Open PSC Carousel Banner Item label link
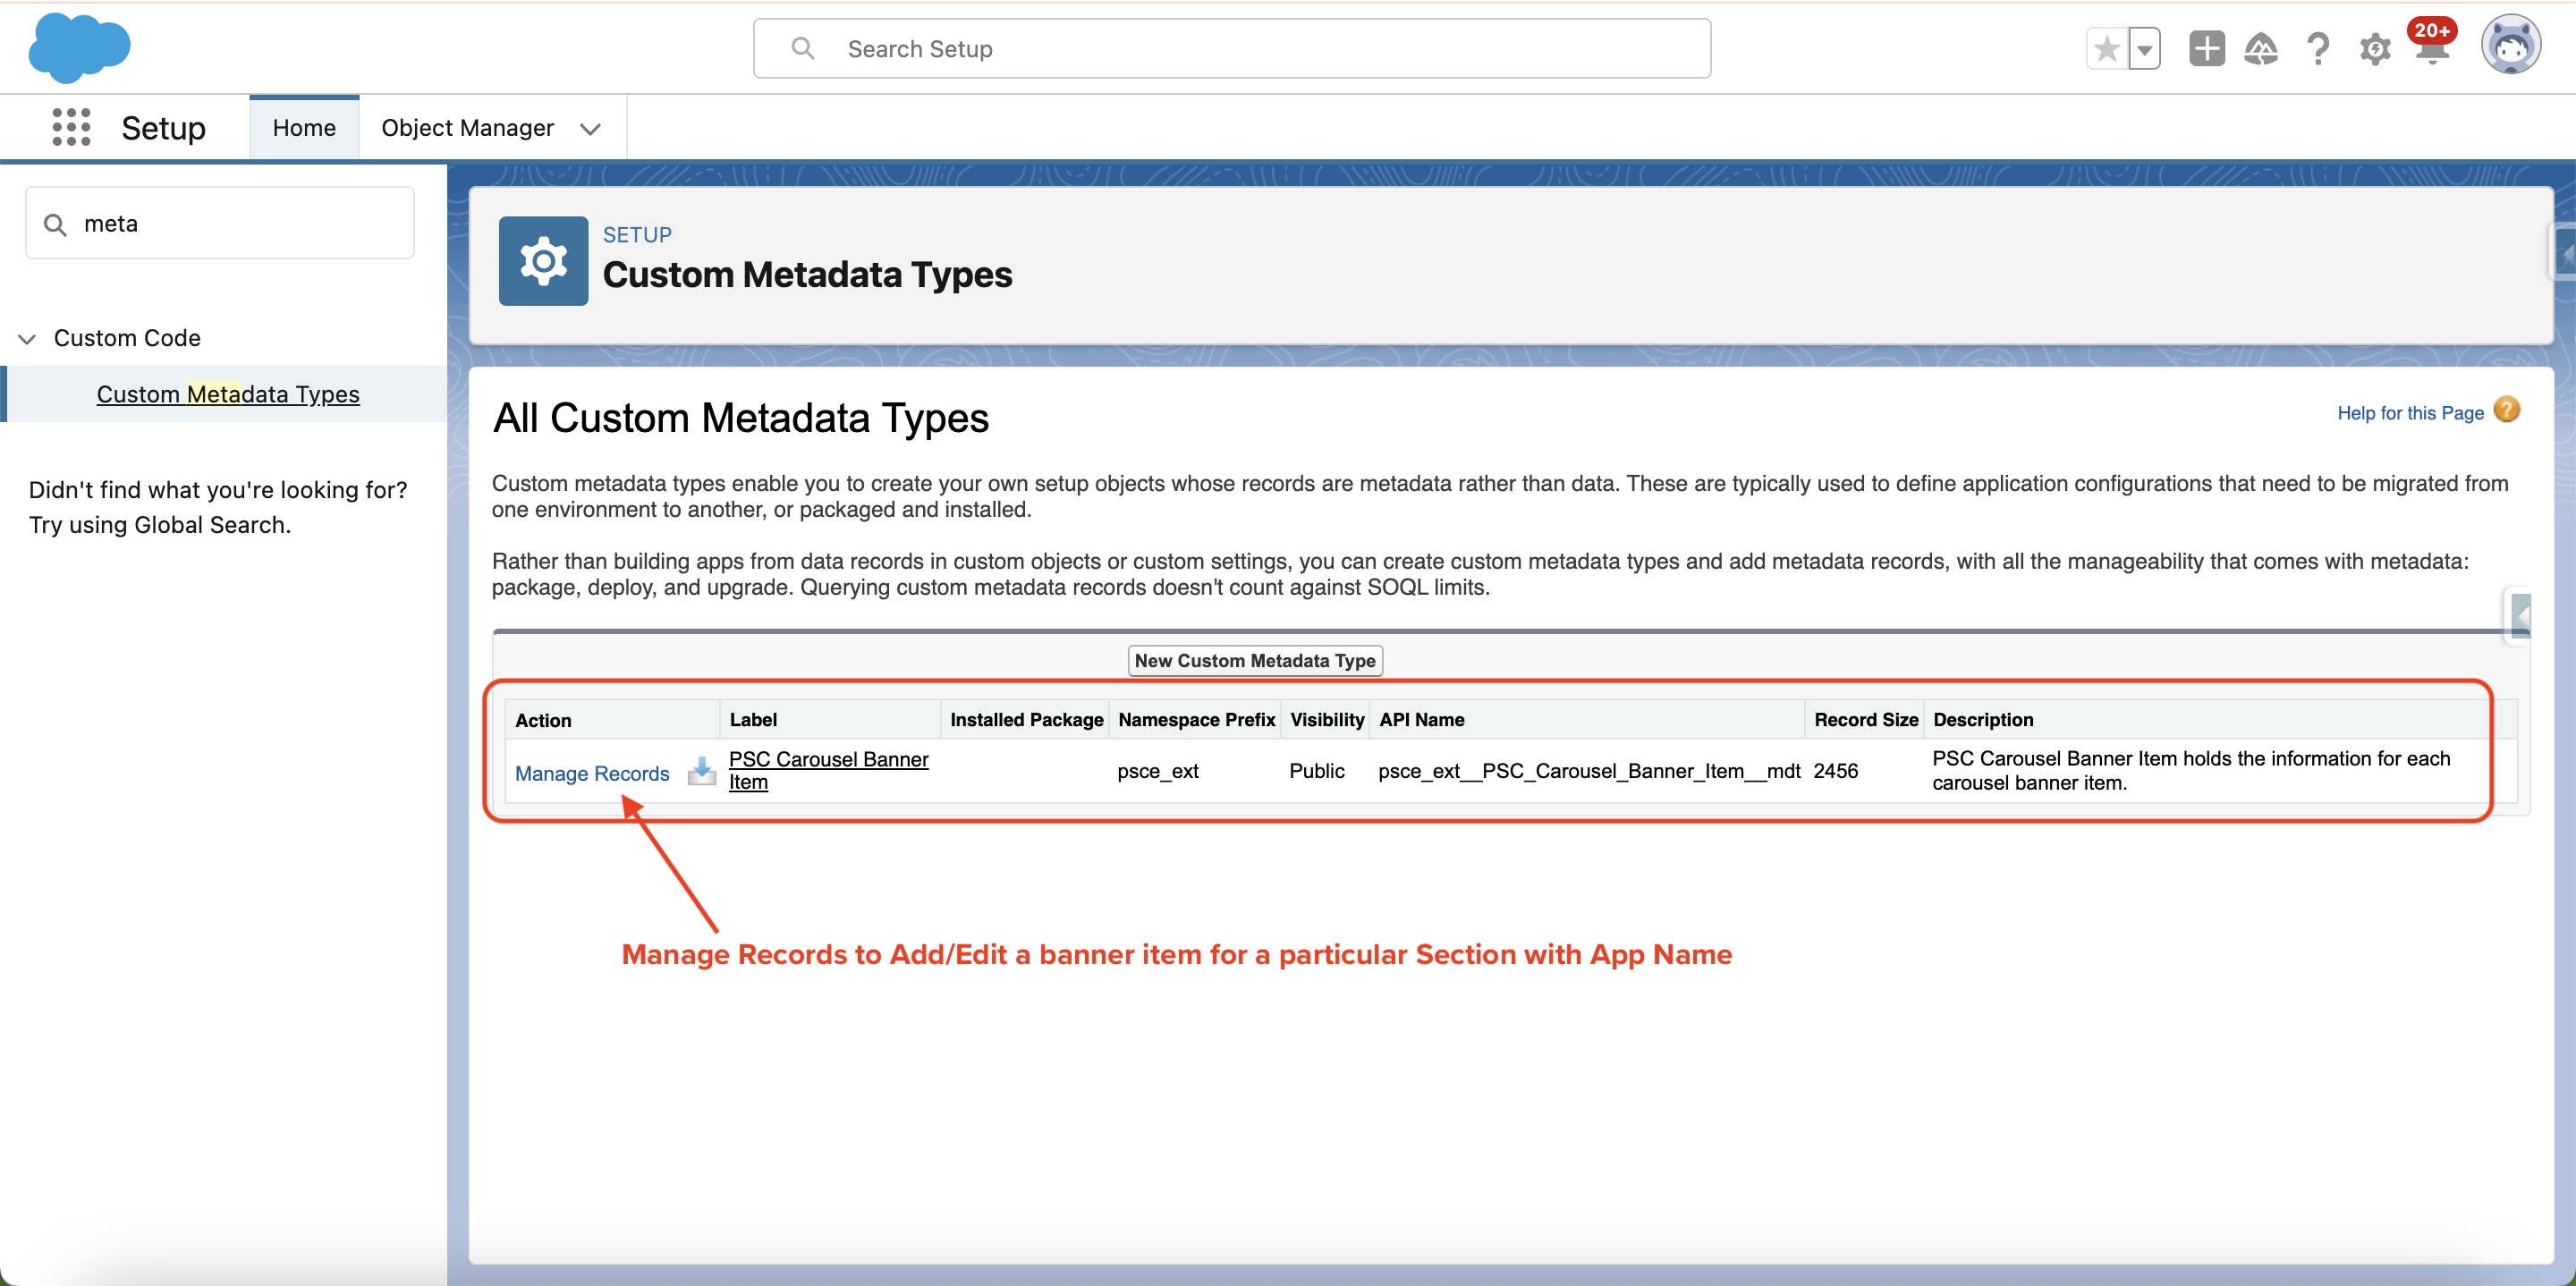The image size is (2576, 1286). [x=828, y=770]
